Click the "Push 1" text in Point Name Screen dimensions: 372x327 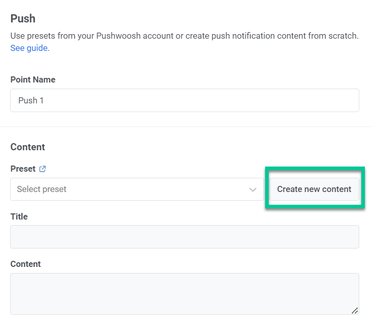(x=31, y=100)
